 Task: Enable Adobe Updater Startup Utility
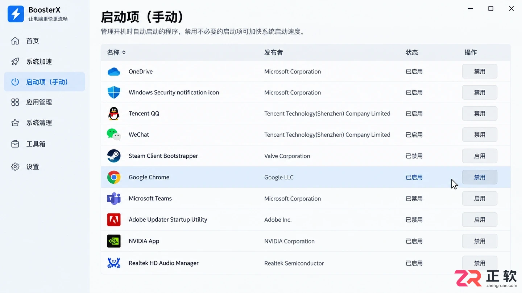pos(480,220)
